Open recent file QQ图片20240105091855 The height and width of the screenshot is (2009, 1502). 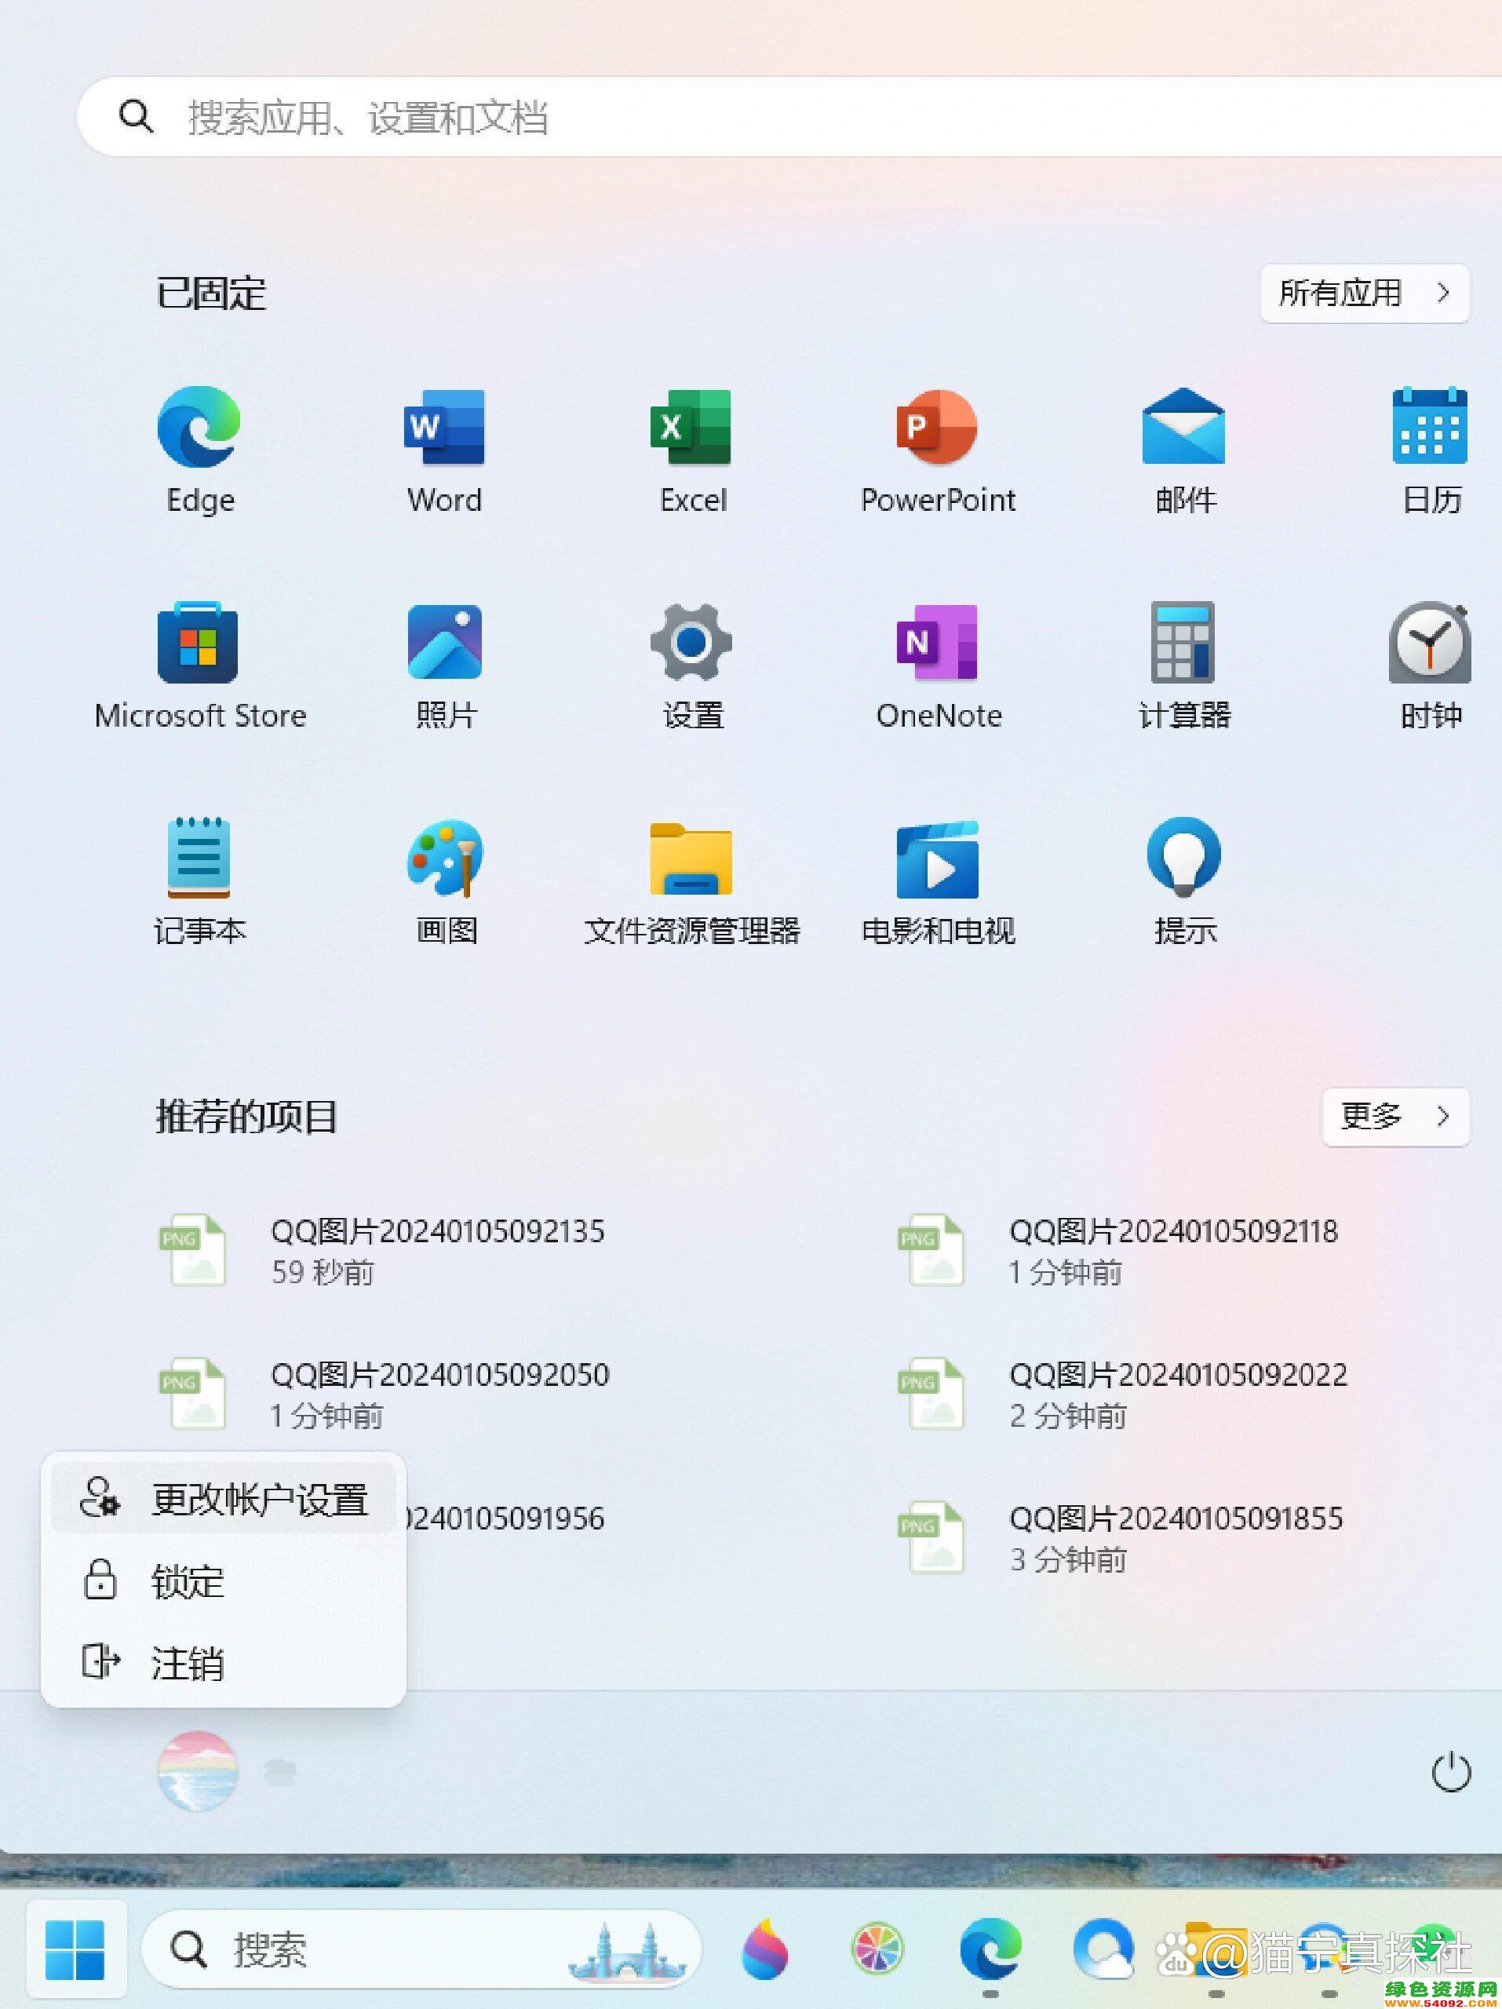click(x=1121, y=1537)
